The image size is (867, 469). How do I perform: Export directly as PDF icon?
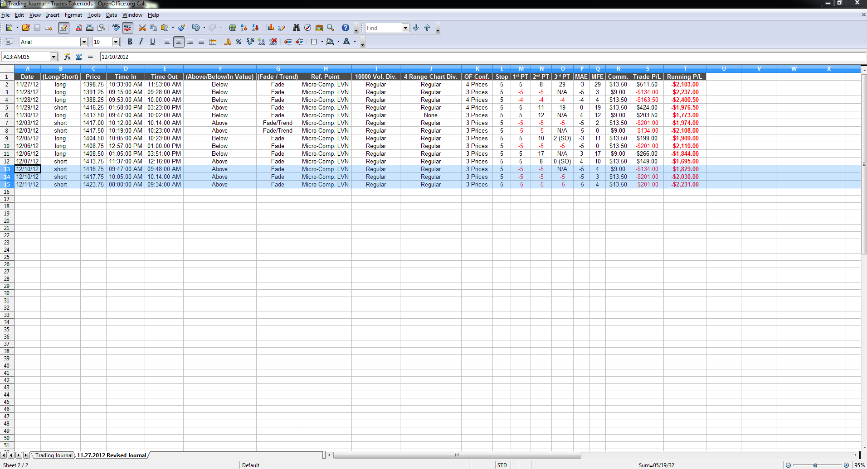click(x=78, y=28)
